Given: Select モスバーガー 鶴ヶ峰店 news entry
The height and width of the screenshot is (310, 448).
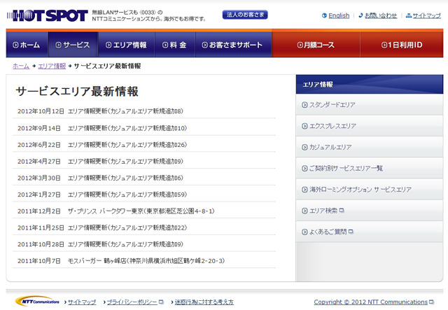Looking at the screenshot, I should tap(144, 260).
